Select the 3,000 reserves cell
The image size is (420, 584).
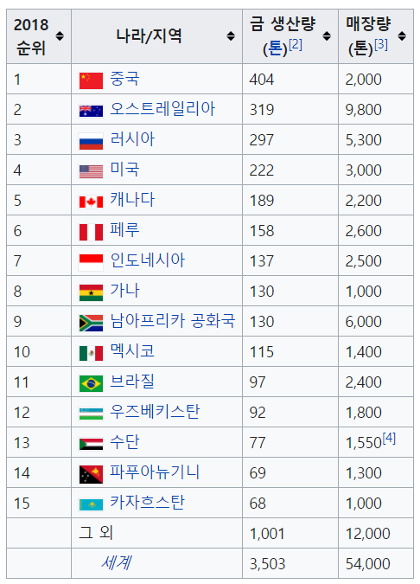click(376, 170)
